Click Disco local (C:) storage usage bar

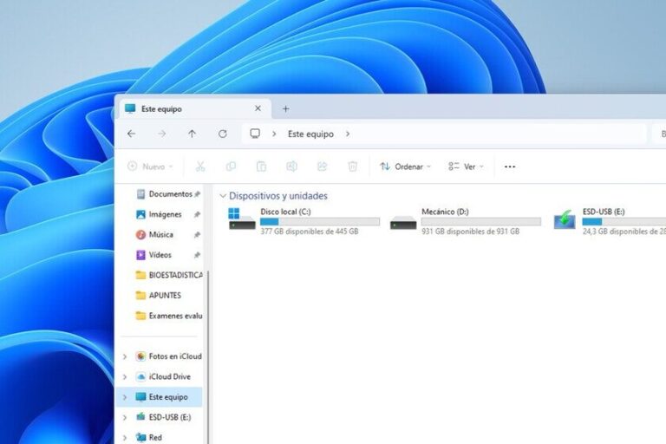coord(320,222)
